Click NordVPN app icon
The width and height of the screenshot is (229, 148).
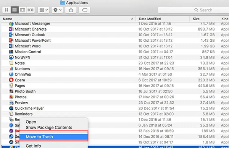pos(11,57)
